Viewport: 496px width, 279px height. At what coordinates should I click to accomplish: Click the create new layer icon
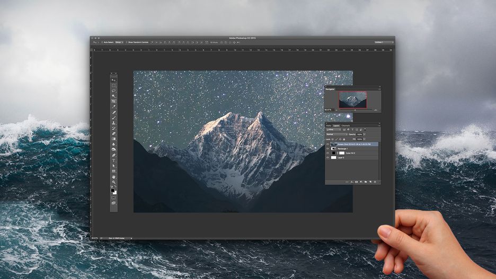370,182
